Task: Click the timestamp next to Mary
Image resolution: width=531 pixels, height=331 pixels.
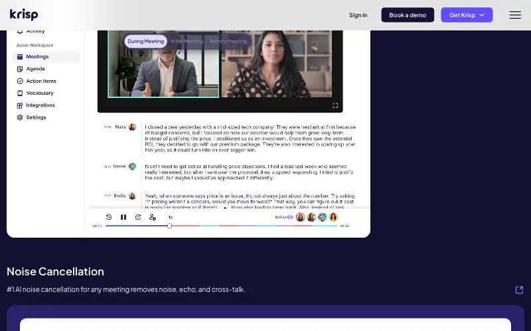Action: 108,127
